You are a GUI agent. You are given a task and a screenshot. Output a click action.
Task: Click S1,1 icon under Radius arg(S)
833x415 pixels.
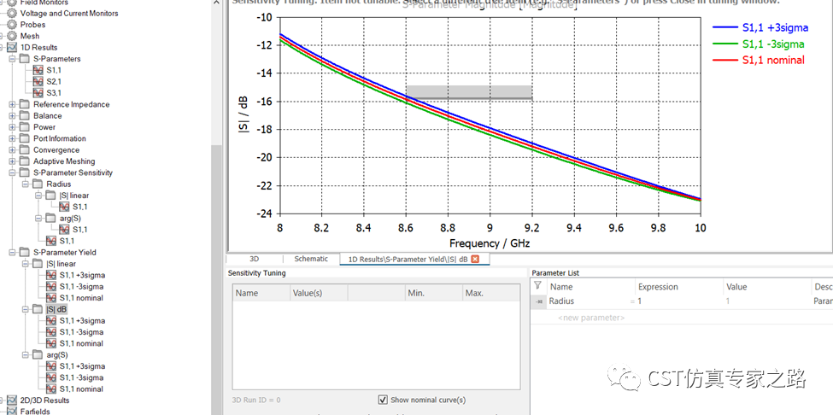coord(65,229)
